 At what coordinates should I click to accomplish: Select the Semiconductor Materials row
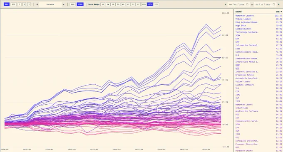point(258,59)
